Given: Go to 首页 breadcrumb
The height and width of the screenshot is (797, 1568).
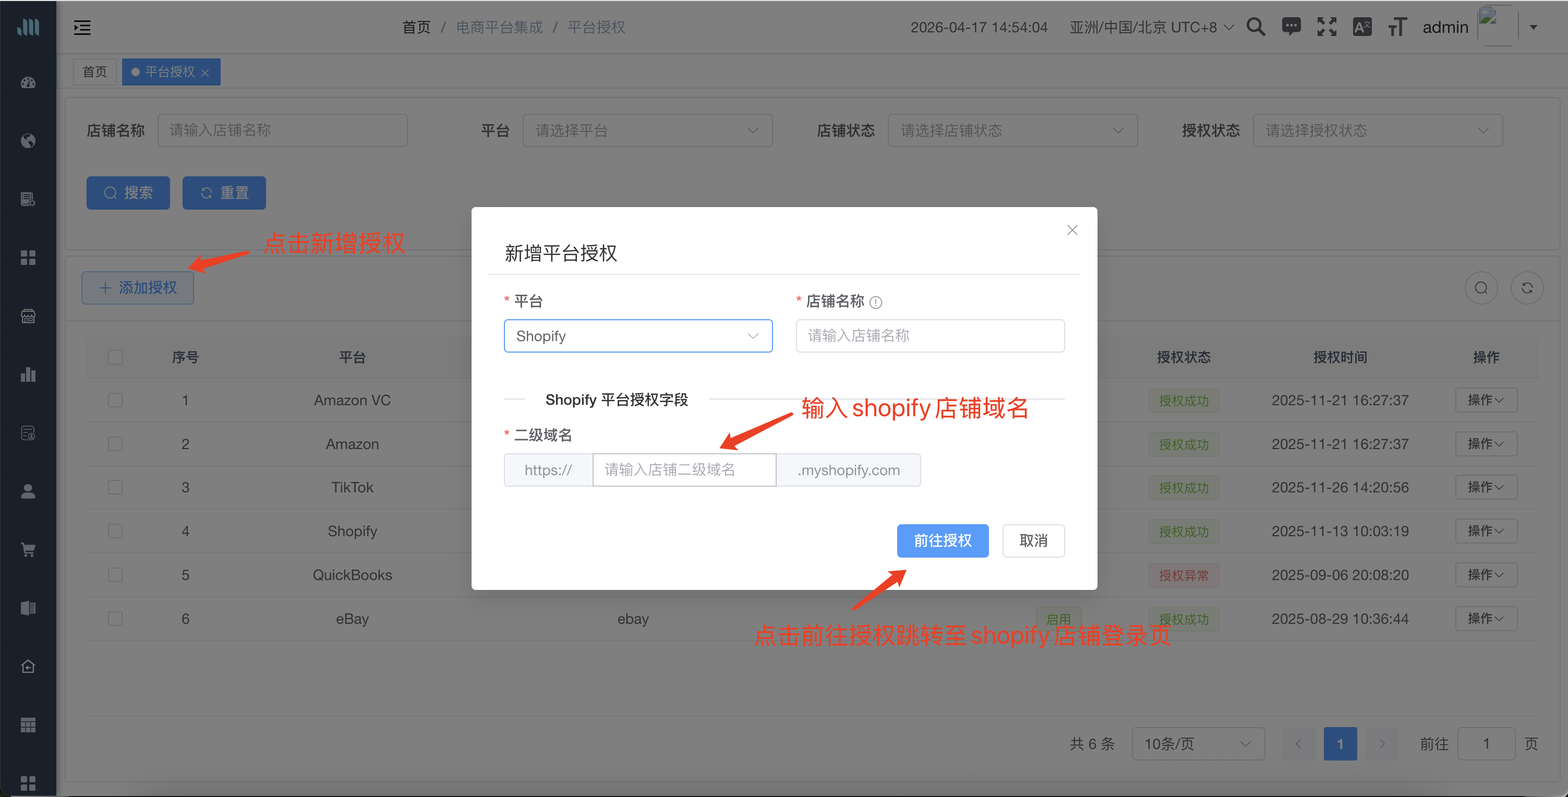Looking at the screenshot, I should 416,28.
